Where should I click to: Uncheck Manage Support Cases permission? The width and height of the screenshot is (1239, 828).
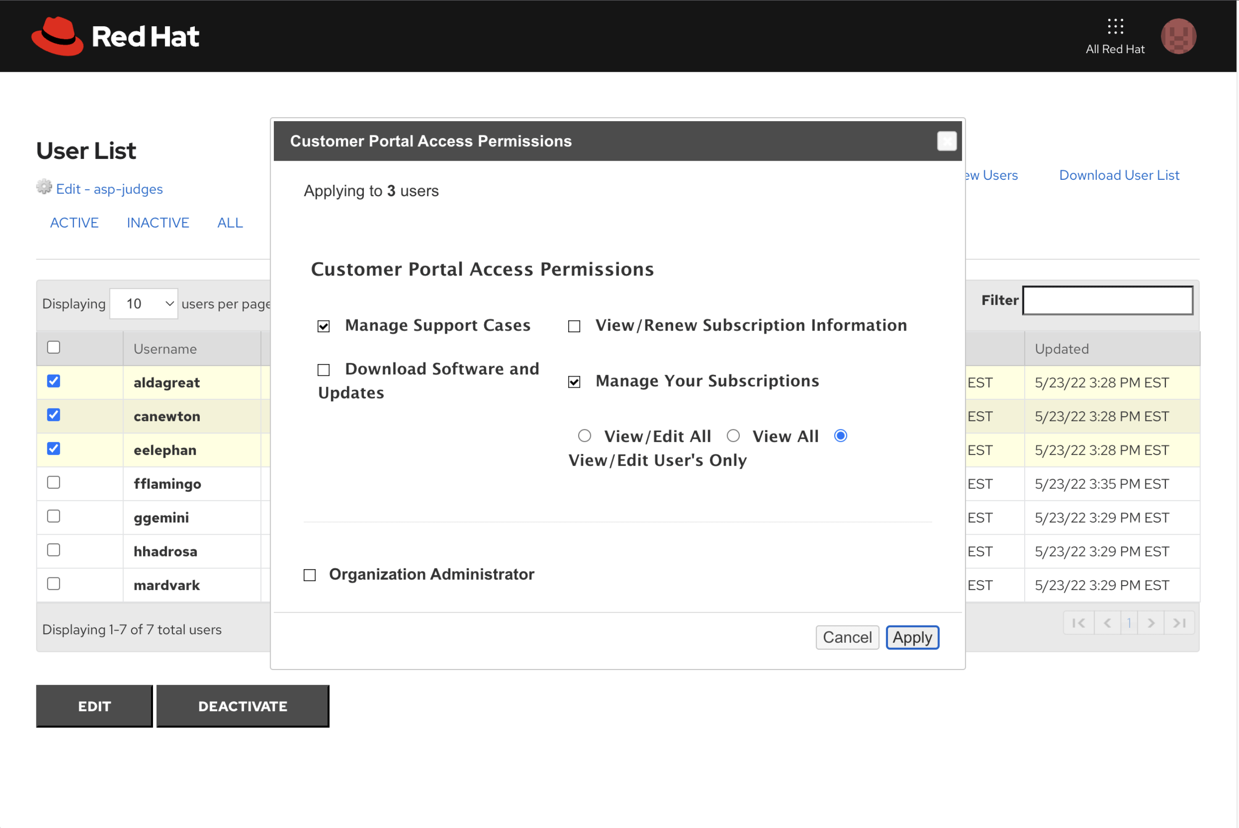click(x=323, y=326)
